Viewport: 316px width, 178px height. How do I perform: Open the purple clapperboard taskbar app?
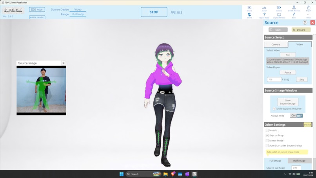[x=187, y=174]
